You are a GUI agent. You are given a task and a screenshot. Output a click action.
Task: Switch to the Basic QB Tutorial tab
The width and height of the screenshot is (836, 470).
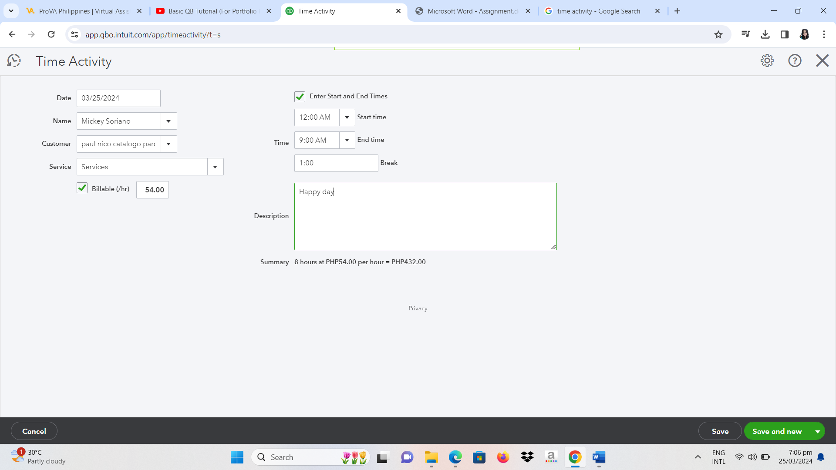212,11
